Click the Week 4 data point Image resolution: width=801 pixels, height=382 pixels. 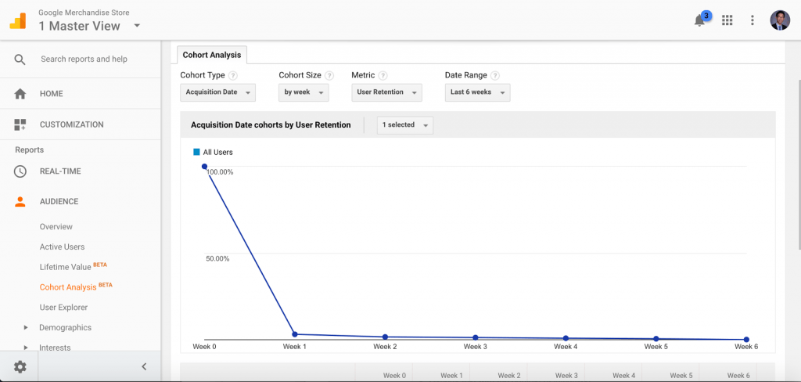point(566,338)
